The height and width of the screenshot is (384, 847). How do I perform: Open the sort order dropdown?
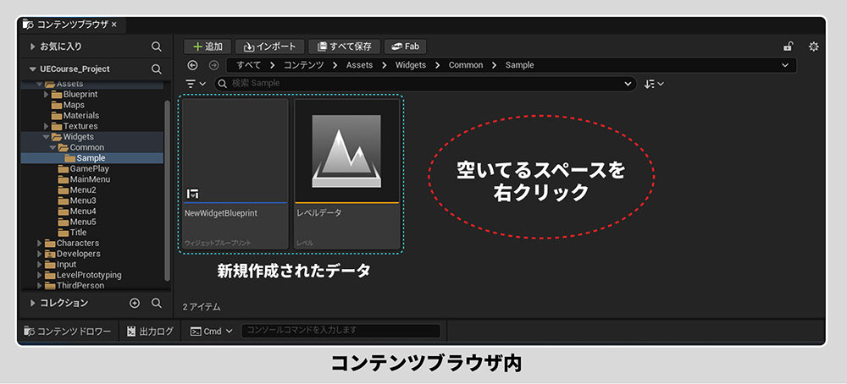(653, 84)
